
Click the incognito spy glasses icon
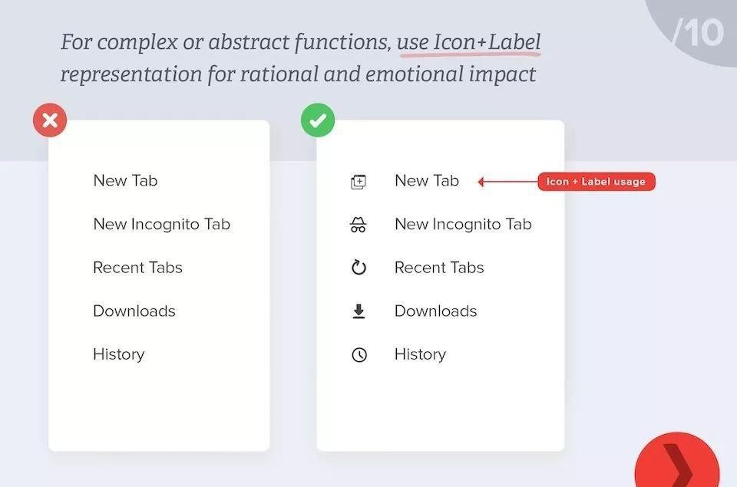(359, 225)
